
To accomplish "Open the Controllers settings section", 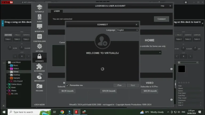I will point(39,38).
